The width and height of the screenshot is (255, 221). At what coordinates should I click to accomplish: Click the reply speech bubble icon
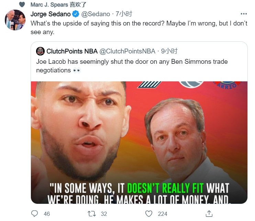(x=35, y=213)
